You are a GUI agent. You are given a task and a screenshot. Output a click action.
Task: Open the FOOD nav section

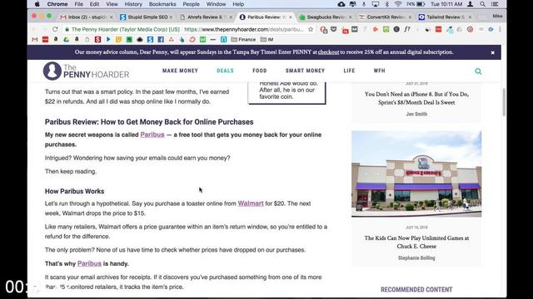coord(260,71)
